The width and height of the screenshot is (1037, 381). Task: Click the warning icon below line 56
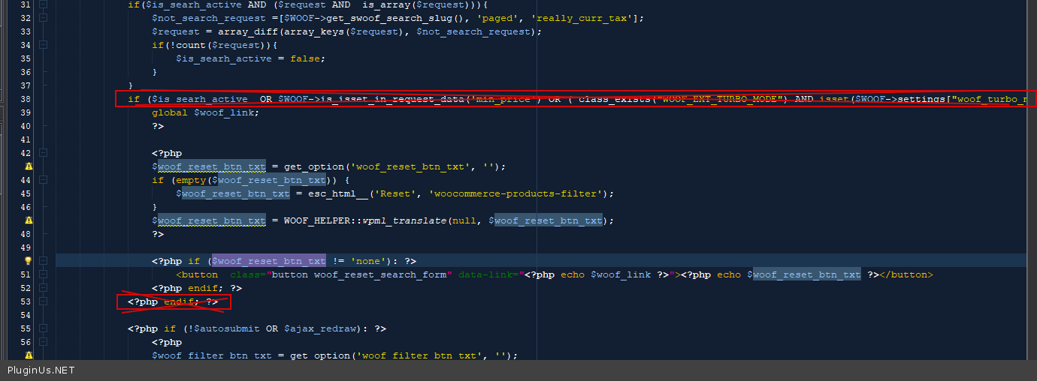point(29,355)
